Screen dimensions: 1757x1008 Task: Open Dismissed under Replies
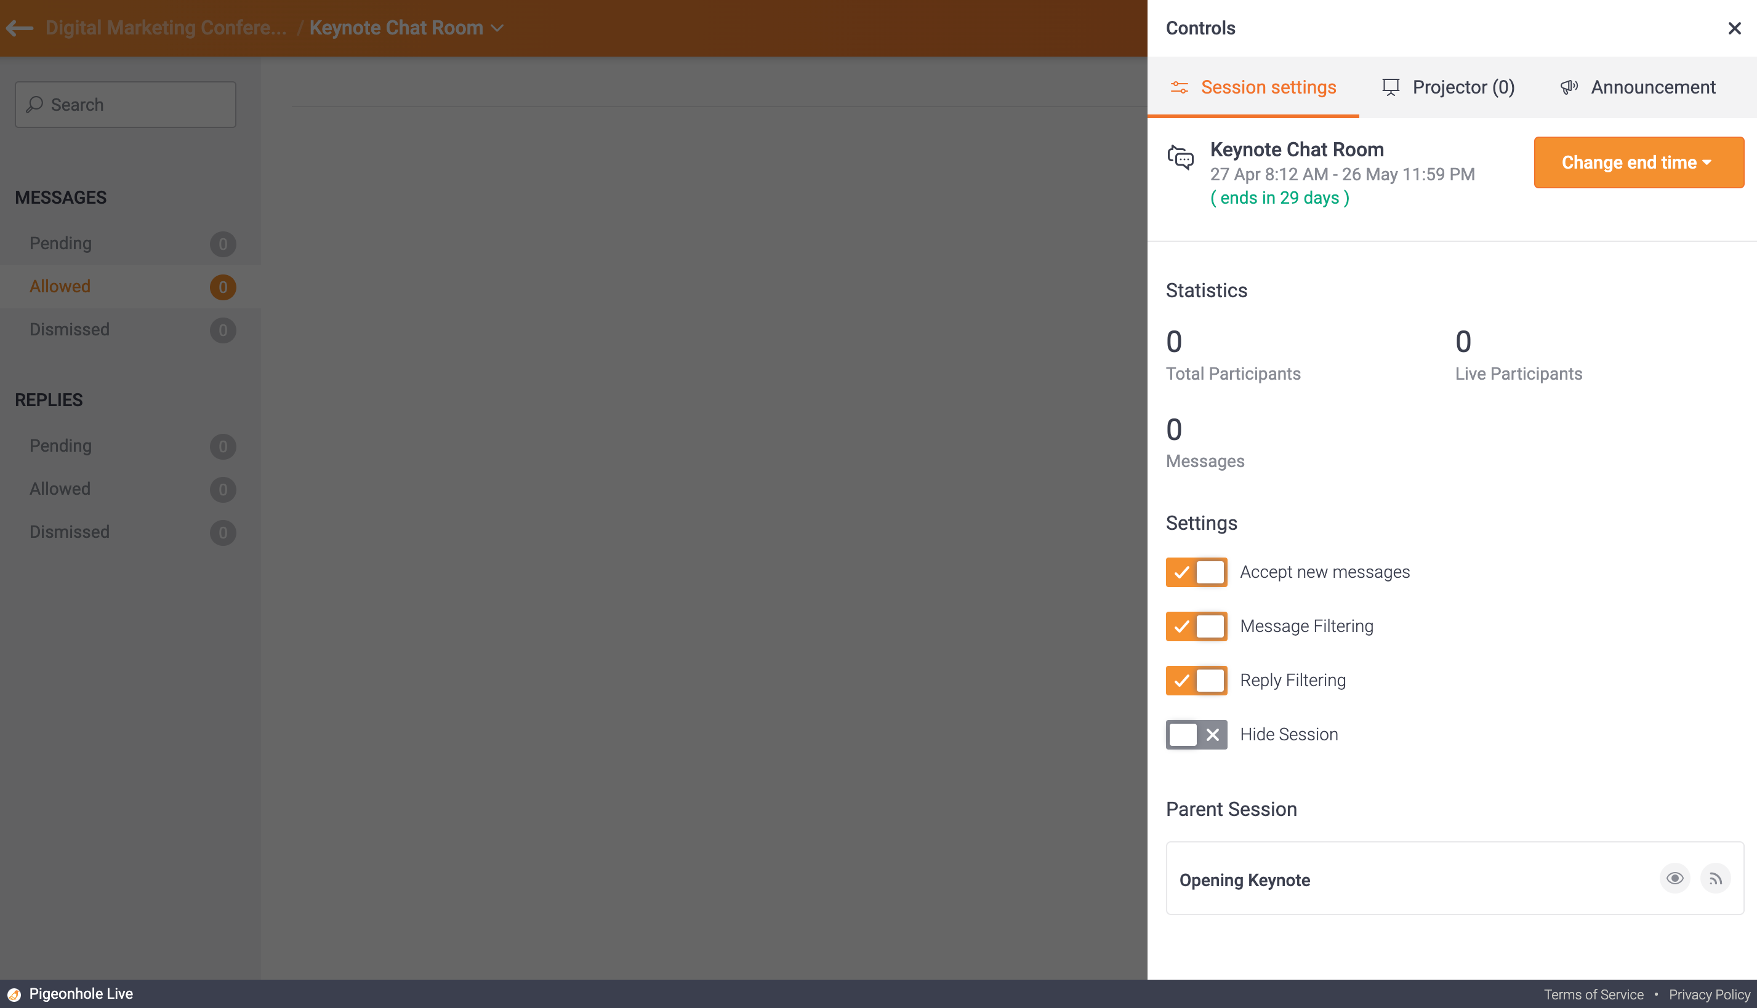tap(131, 532)
